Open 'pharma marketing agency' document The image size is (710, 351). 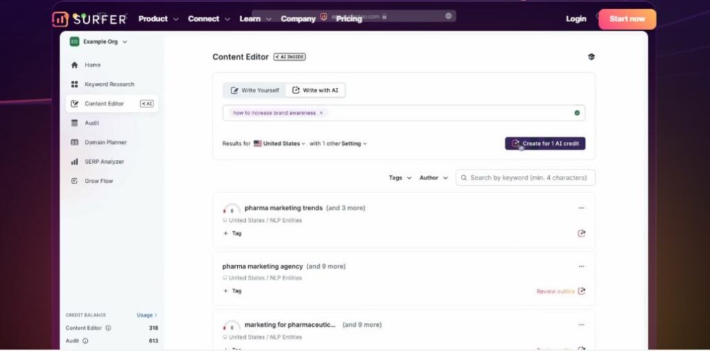[x=262, y=267]
